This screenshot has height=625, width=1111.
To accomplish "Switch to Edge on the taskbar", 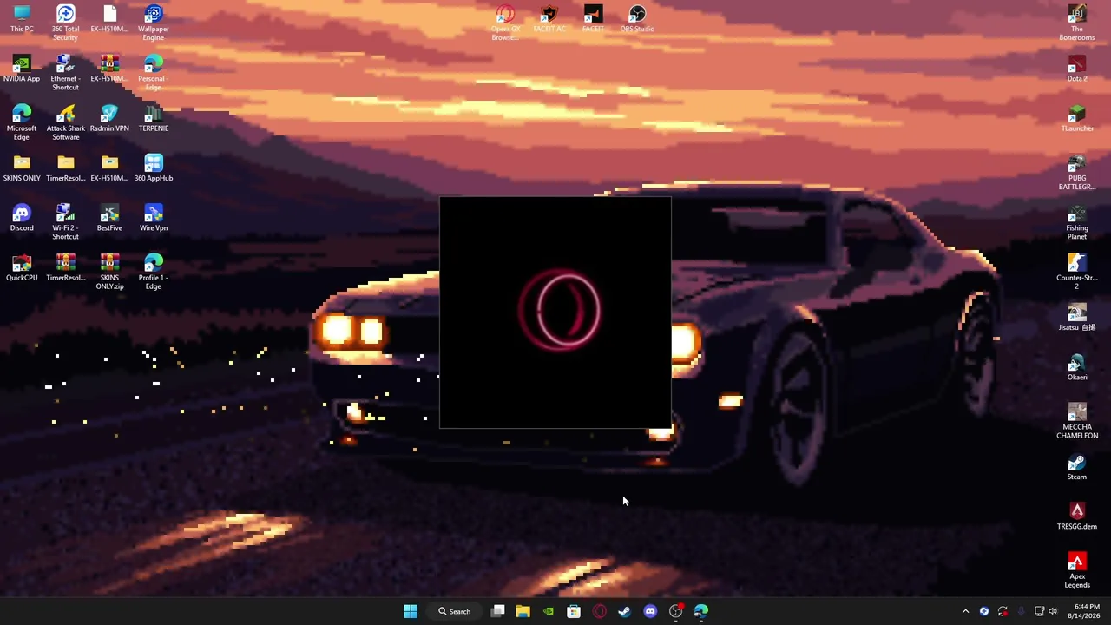I will point(700,611).
